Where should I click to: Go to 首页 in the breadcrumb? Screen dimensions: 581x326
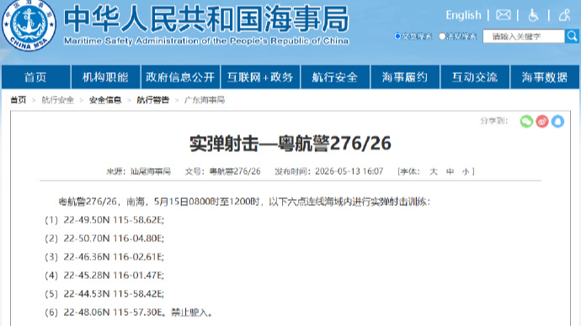coord(19,100)
